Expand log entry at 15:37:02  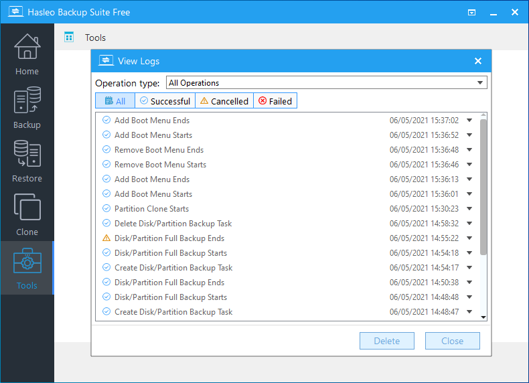tap(469, 120)
